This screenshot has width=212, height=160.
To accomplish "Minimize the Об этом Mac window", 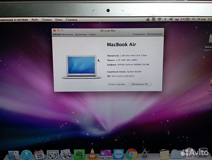I will coord(58,31).
